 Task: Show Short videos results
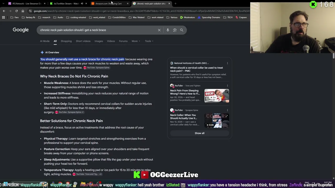(83, 41)
